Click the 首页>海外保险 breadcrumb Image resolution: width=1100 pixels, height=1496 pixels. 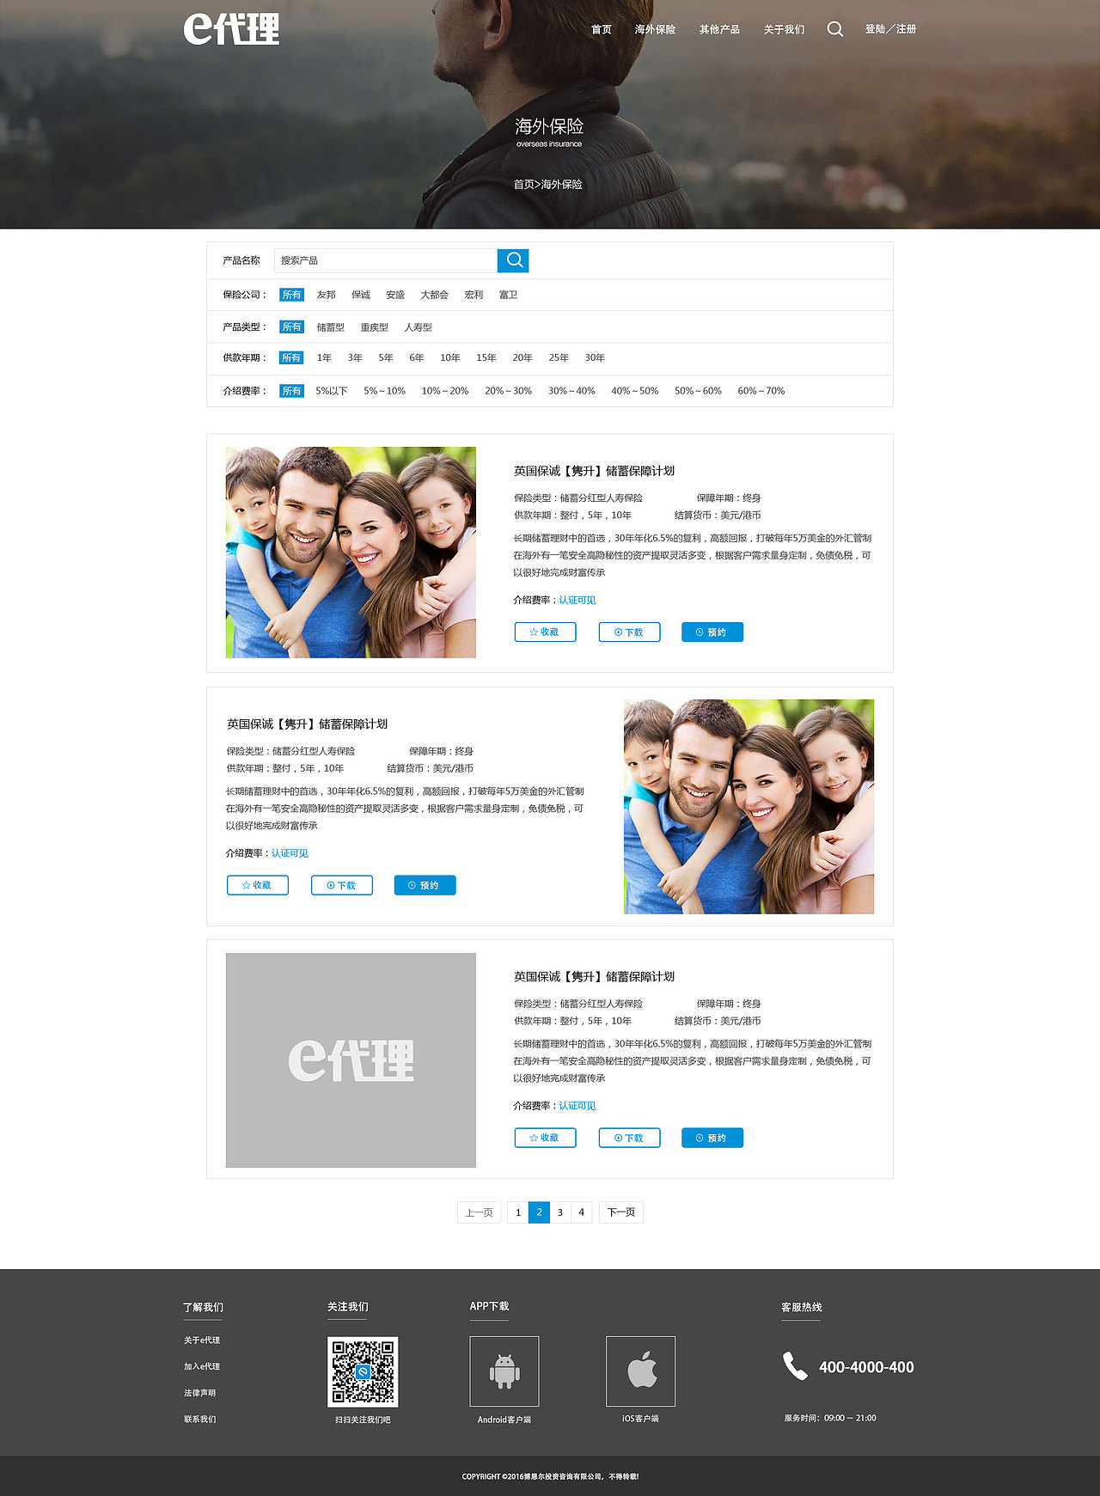(548, 184)
